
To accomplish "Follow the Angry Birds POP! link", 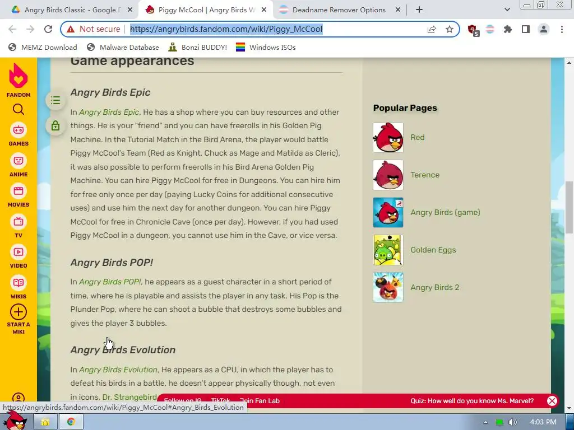I will 110,282.
